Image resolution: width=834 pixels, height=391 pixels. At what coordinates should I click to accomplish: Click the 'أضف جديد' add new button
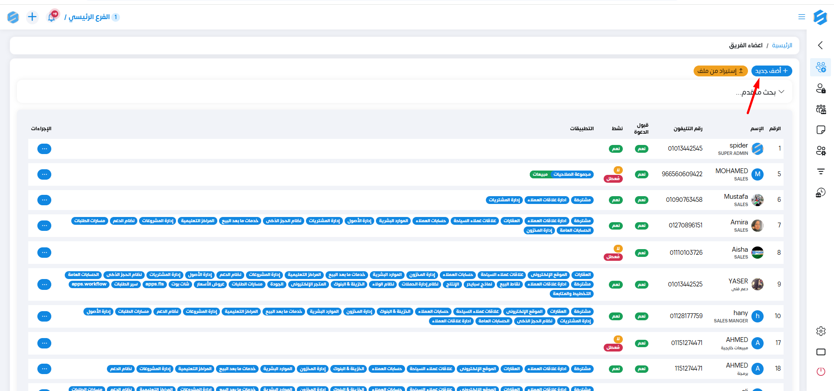pos(771,71)
